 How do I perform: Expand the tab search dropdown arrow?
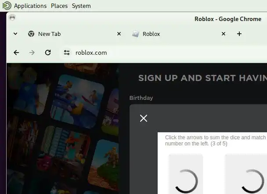pyautogui.click(x=15, y=34)
